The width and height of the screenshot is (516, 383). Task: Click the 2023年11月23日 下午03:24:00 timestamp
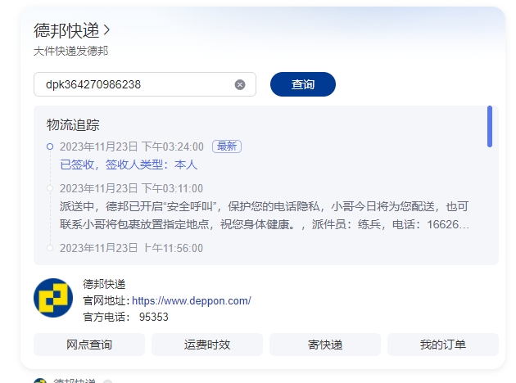tap(132, 146)
